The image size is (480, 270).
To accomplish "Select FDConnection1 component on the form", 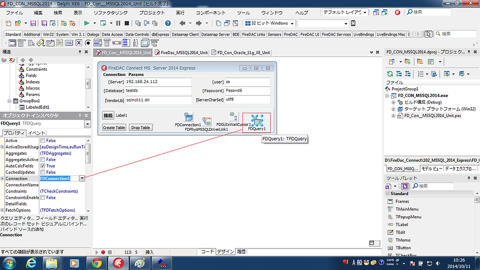I will pyautogui.click(x=188, y=117).
